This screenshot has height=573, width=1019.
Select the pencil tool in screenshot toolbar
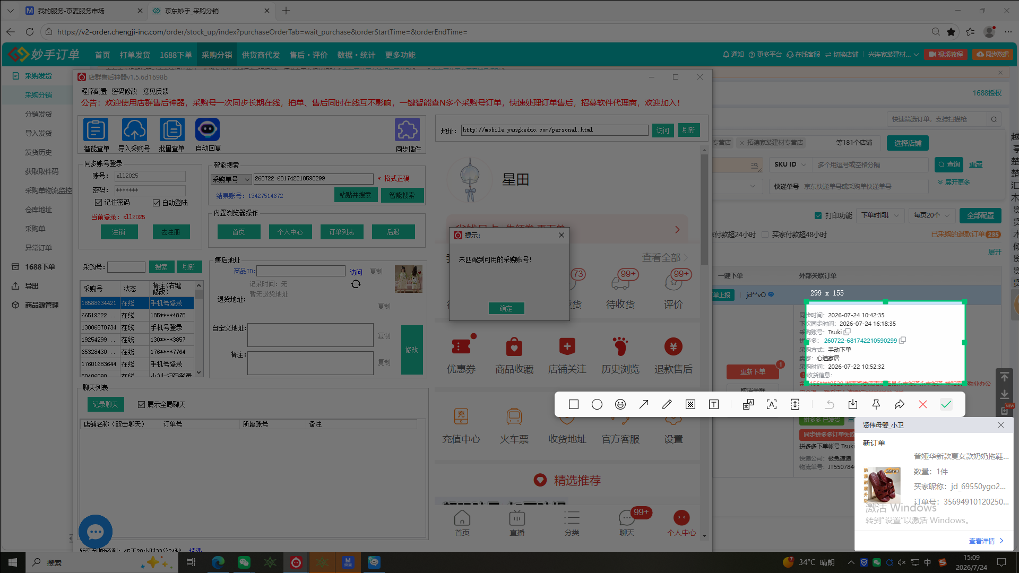(667, 405)
